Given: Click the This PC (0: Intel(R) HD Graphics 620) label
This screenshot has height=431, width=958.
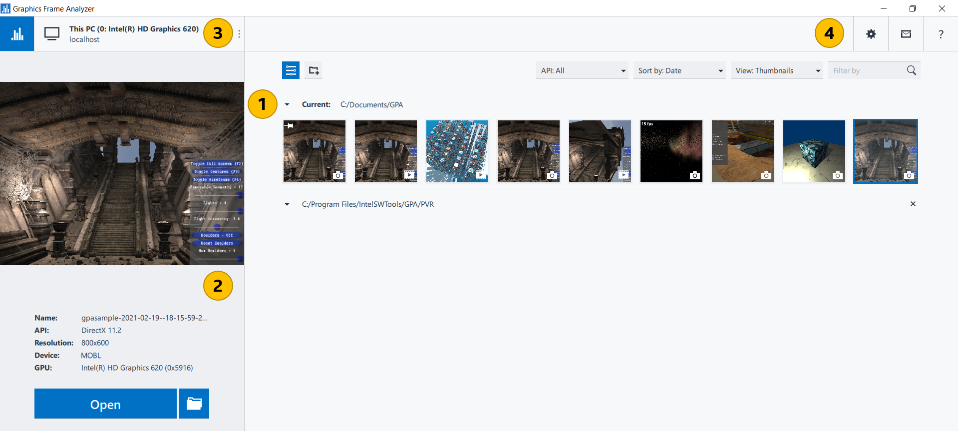Looking at the screenshot, I should point(134,29).
